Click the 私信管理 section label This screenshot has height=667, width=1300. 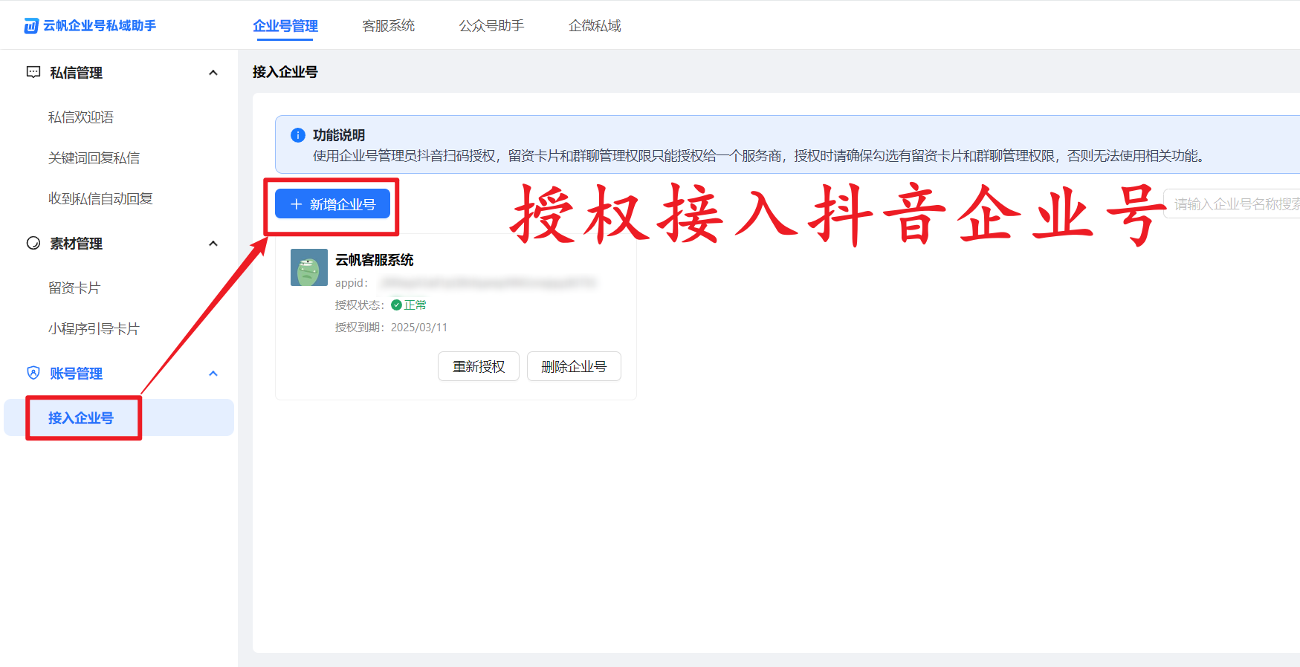pyautogui.click(x=76, y=73)
